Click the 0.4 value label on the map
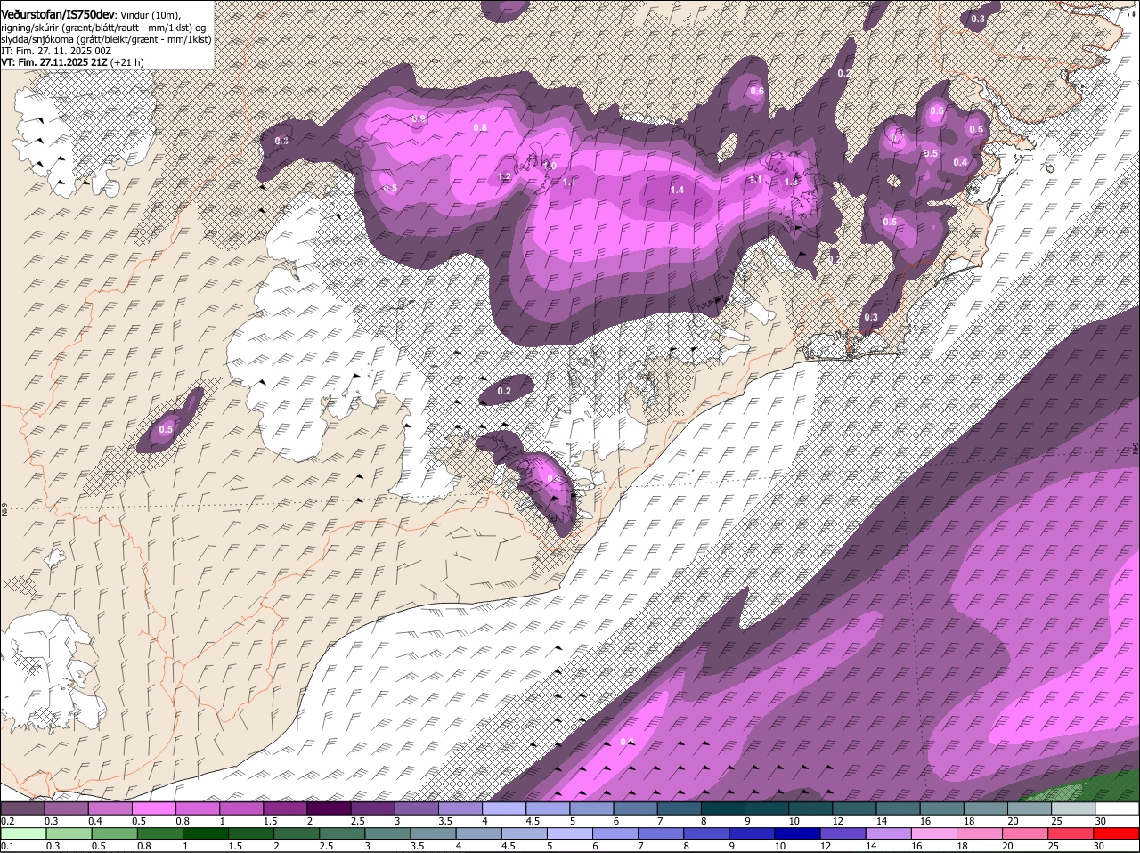This screenshot has height=853, width=1140. [960, 162]
